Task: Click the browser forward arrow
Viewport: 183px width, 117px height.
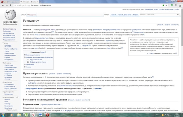Action: click(7, 5)
